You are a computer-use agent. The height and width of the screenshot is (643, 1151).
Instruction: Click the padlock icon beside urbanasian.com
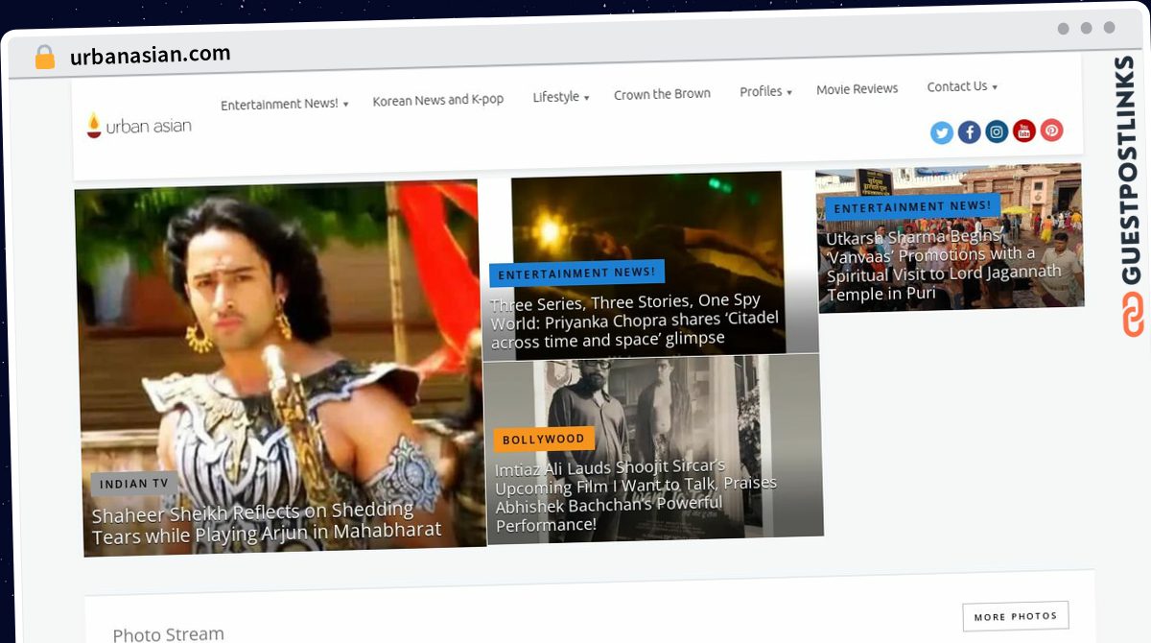(45, 58)
